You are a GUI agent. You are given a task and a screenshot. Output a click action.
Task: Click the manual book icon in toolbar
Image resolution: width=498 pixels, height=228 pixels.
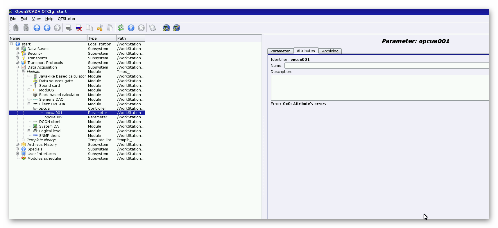pos(152,28)
